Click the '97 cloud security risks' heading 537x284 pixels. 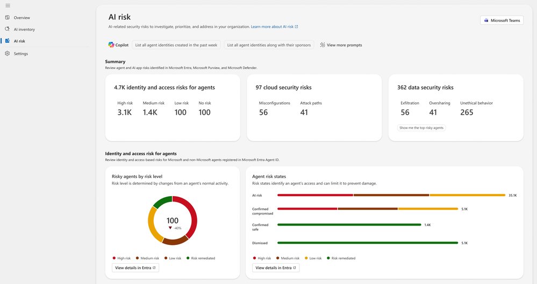pyautogui.click(x=284, y=87)
